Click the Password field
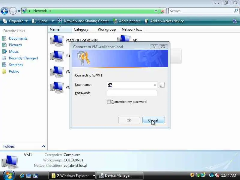Screen dimensions: 240x180 click(132, 93)
